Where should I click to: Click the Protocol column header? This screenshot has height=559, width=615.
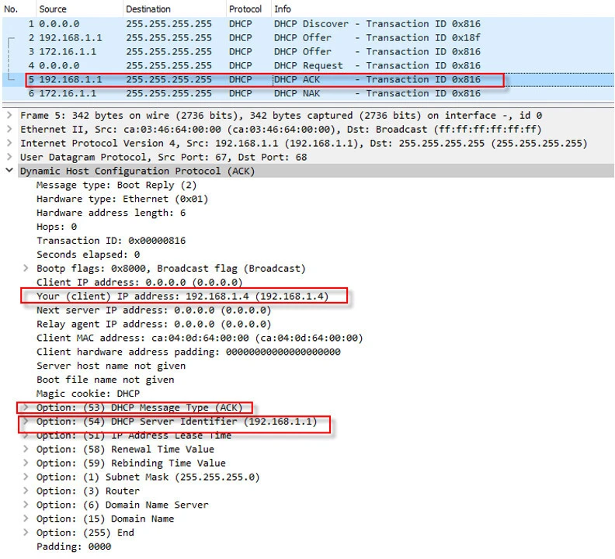(245, 9)
